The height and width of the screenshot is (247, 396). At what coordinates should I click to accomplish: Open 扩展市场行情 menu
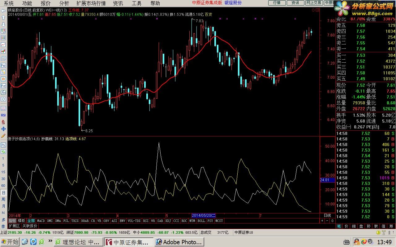[91, 3]
